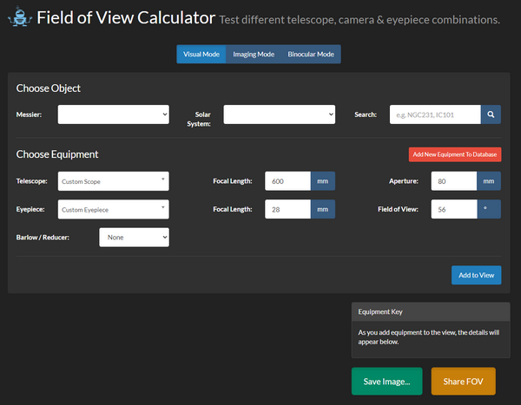
Task: Click the eyepiece Focal Length field
Action: click(287, 209)
